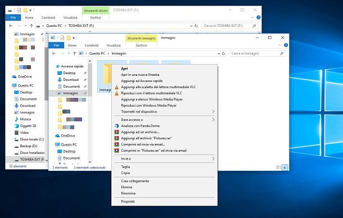This screenshot has height=218, width=343.
Task: Click sidebar scroll down arrow in Immagini window
Action: (x=90, y=162)
